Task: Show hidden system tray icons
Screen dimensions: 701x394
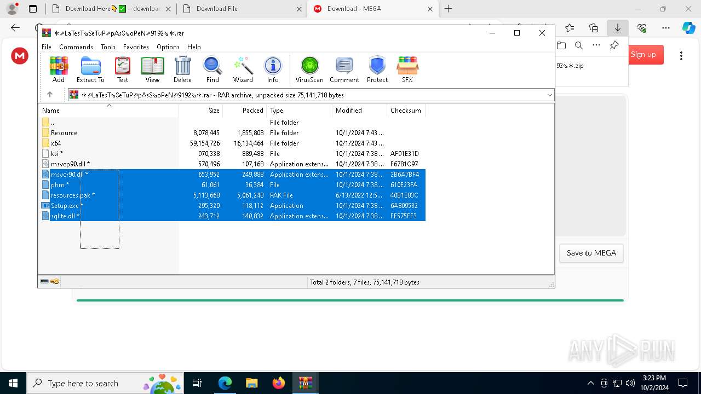Action: (x=590, y=383)
